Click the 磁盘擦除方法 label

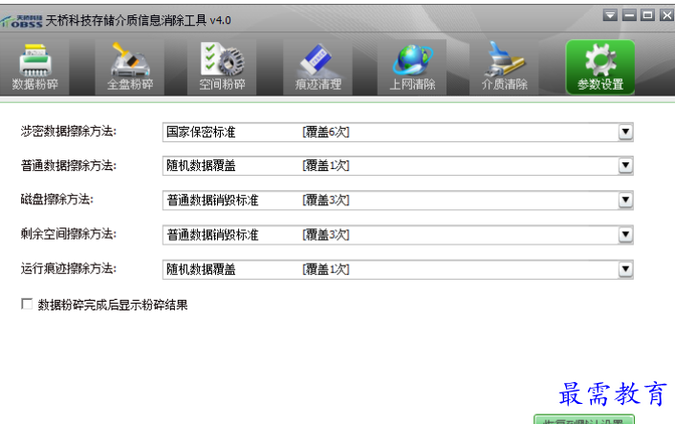pos(56,199)
